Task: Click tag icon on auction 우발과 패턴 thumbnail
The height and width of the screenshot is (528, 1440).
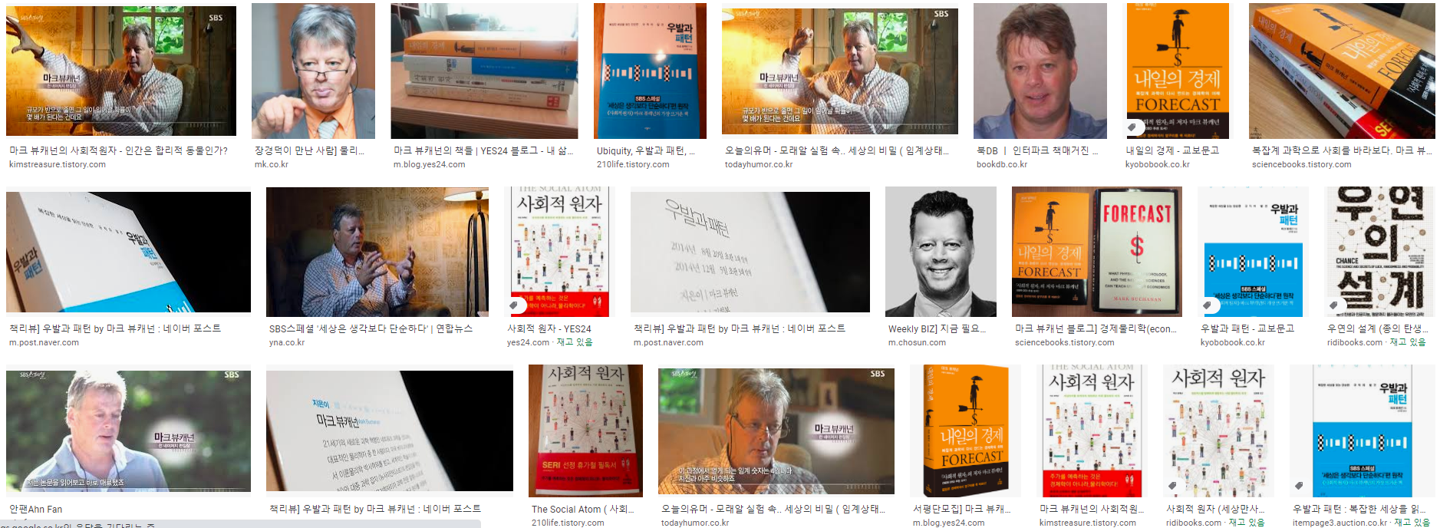Action: 1298,485
